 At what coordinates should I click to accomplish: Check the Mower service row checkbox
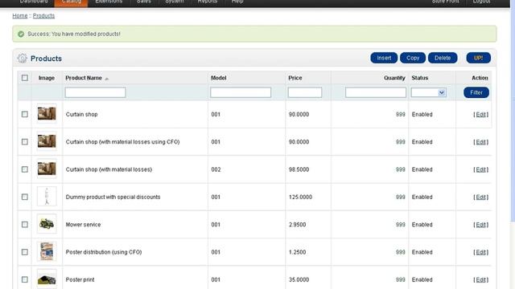25,224
